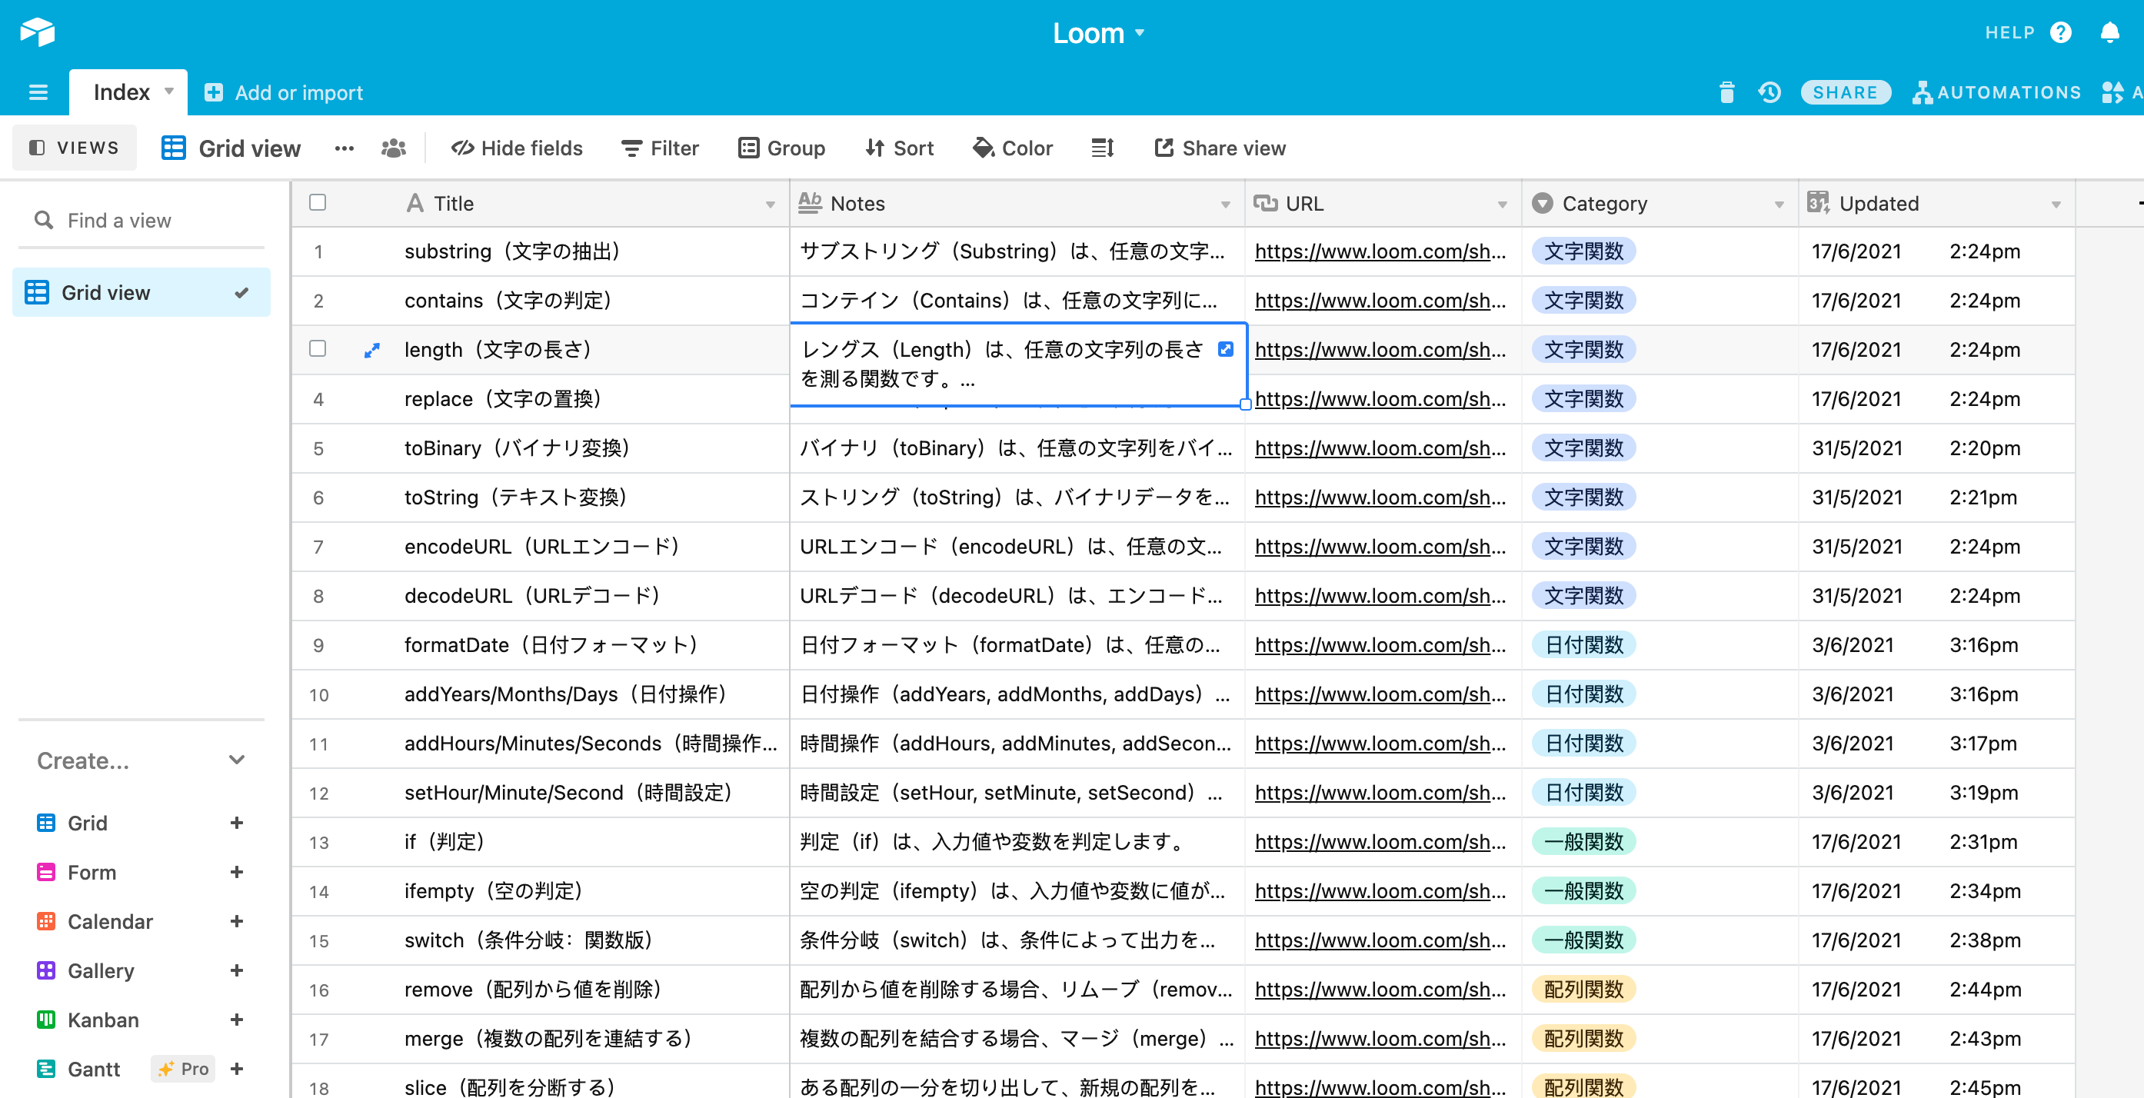This screenshot has height=1098, width=2144.
Task: Open notifications bell icon
Action: tap(2110, 32)
